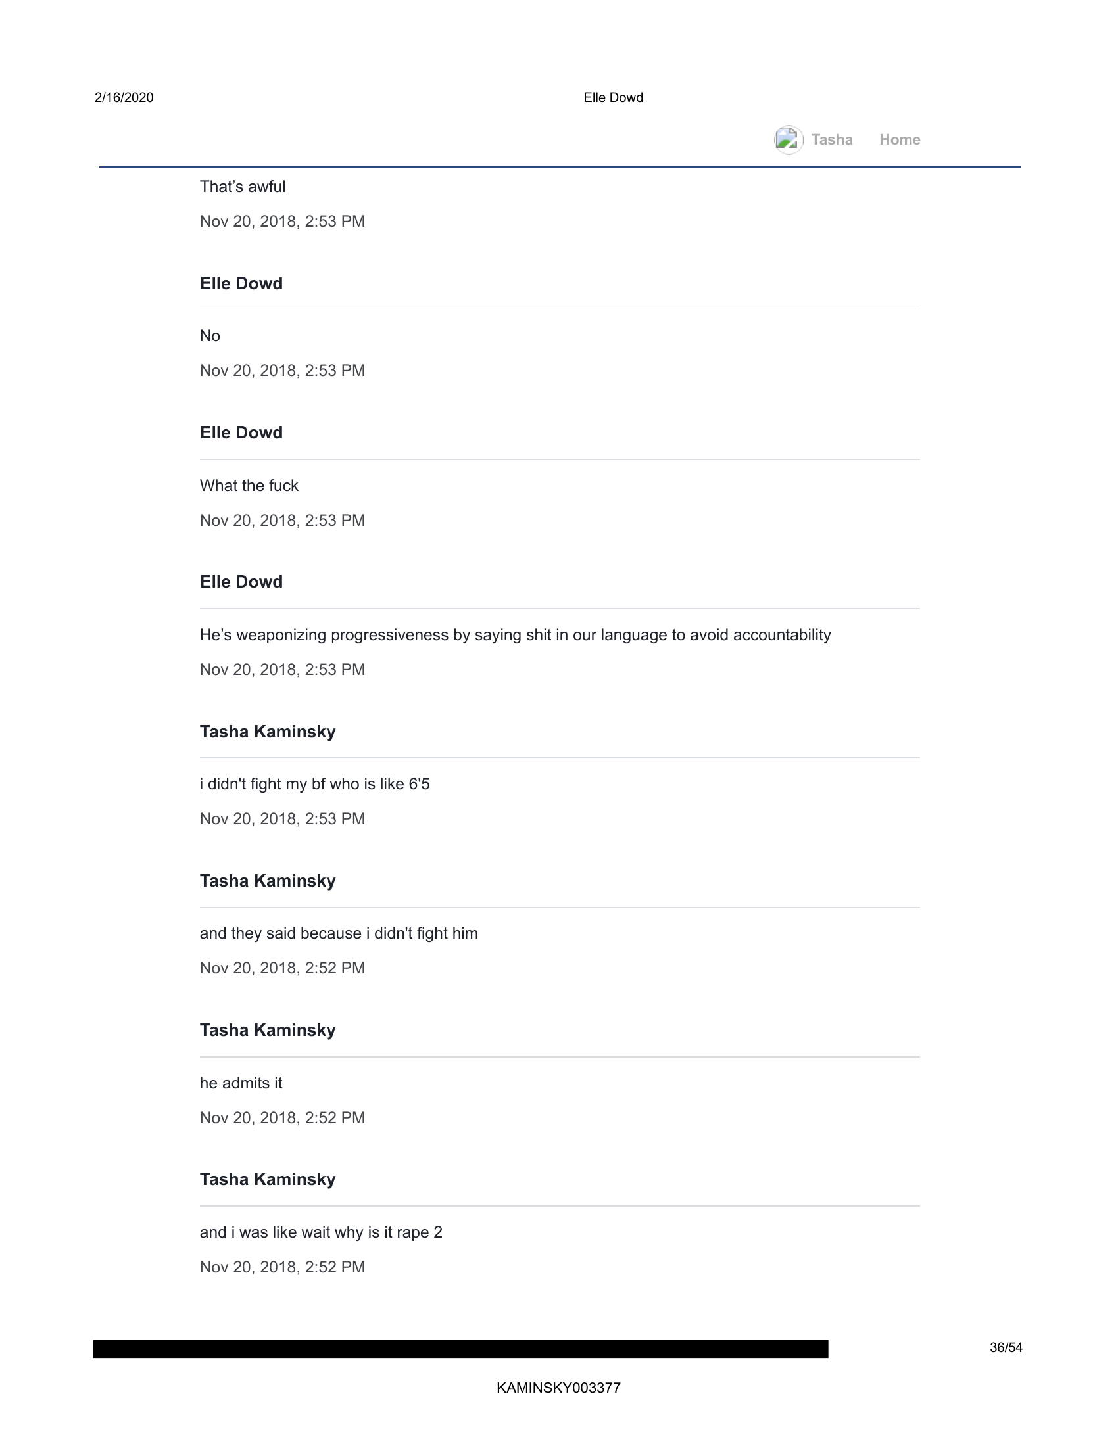Image resolution: width=1118 pixels, height=1446 pixels.
Task: Click the timestamp below the "No" message
Action: click(x=282, y=371)
